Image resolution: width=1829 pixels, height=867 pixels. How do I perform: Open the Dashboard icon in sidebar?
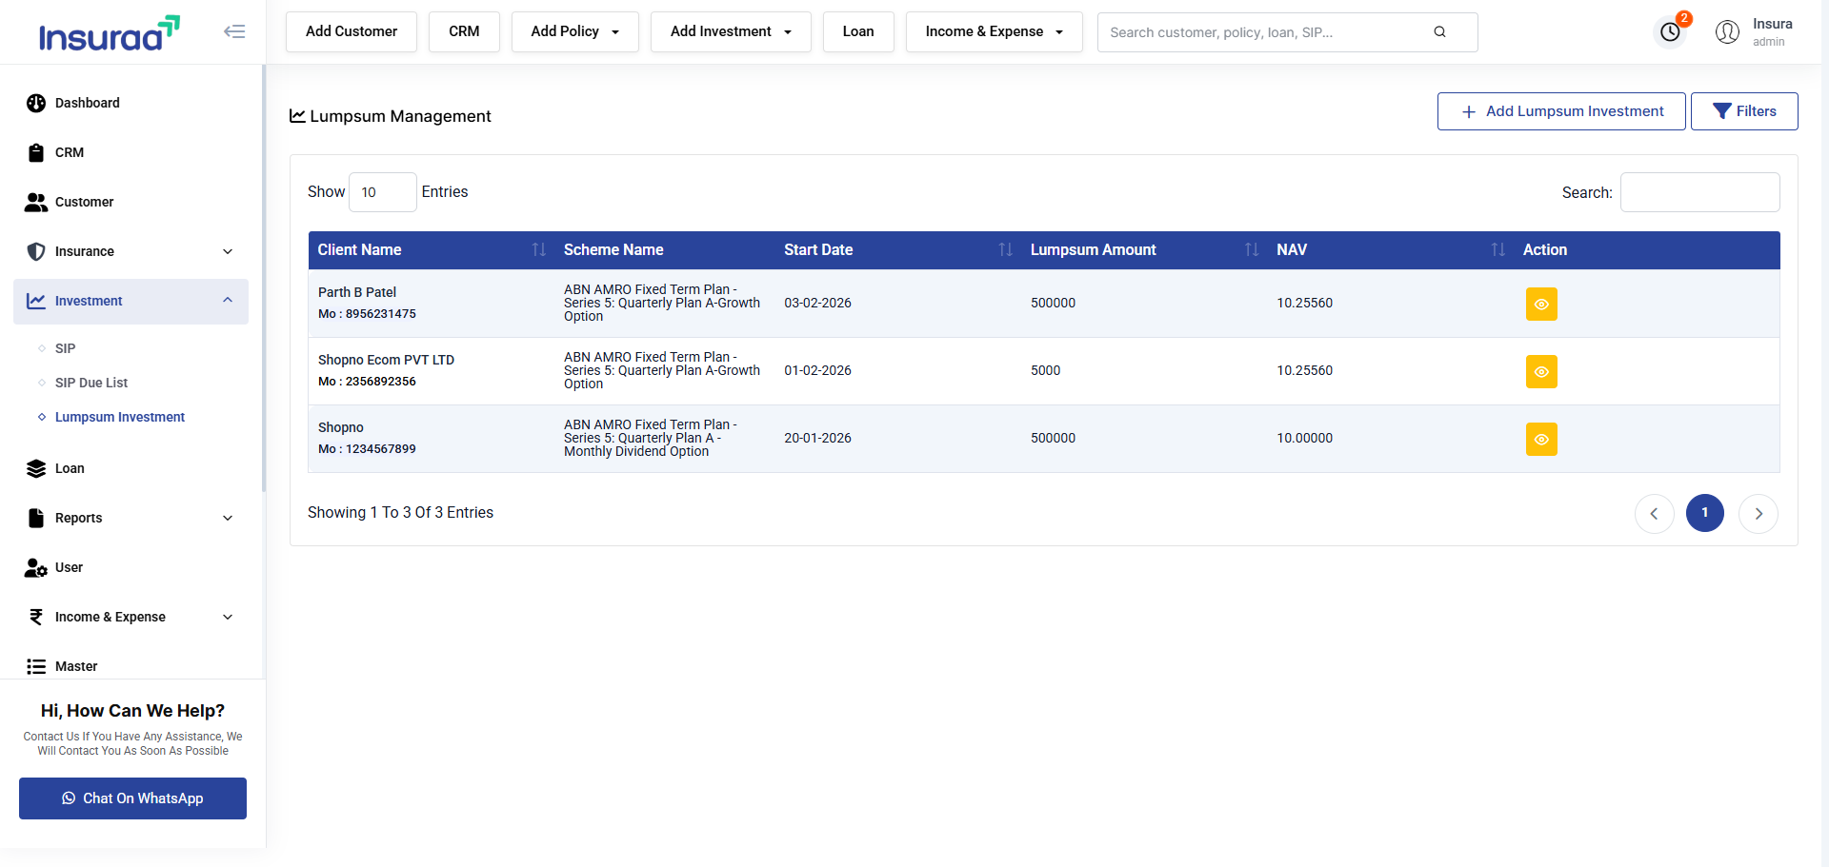pyautogui.click(x=36, y=103)
